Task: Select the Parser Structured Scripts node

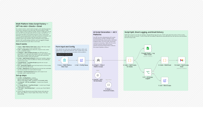Action: tap(109, 85)
